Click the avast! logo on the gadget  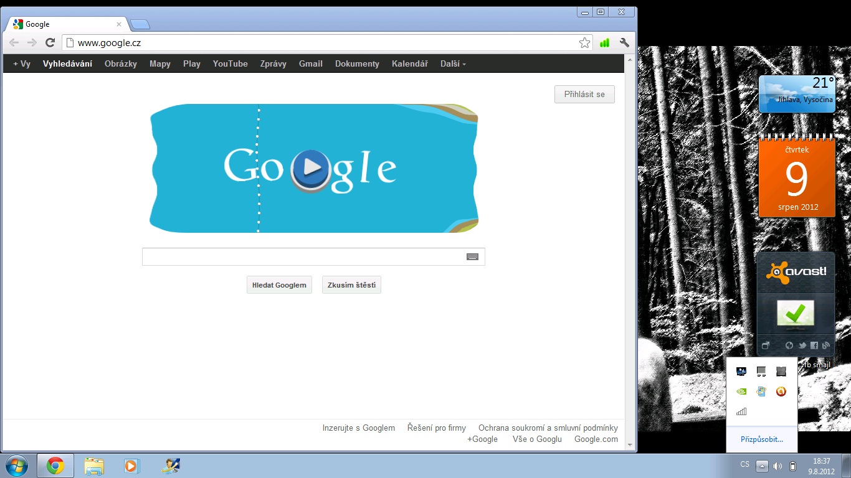[796, 272]
